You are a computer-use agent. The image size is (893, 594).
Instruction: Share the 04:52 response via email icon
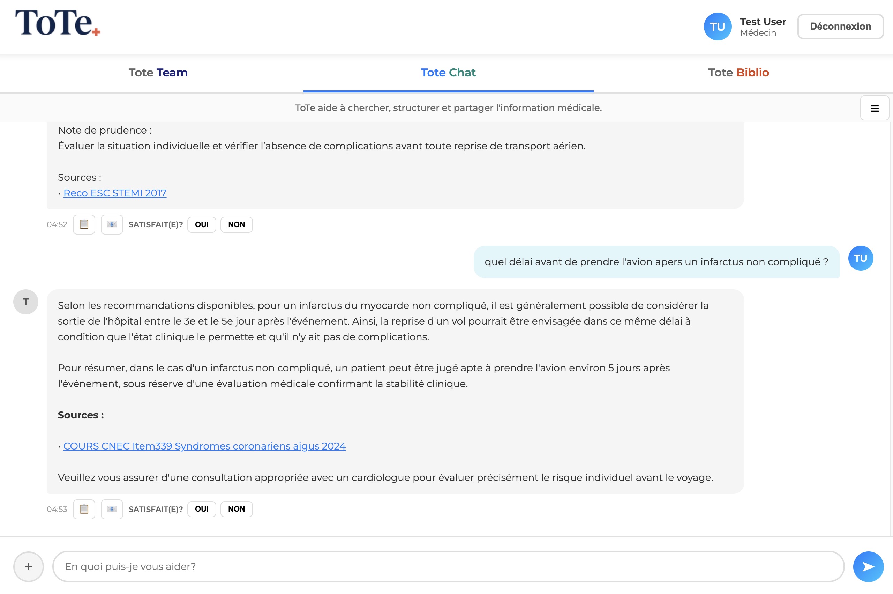[x=112, y=225]
